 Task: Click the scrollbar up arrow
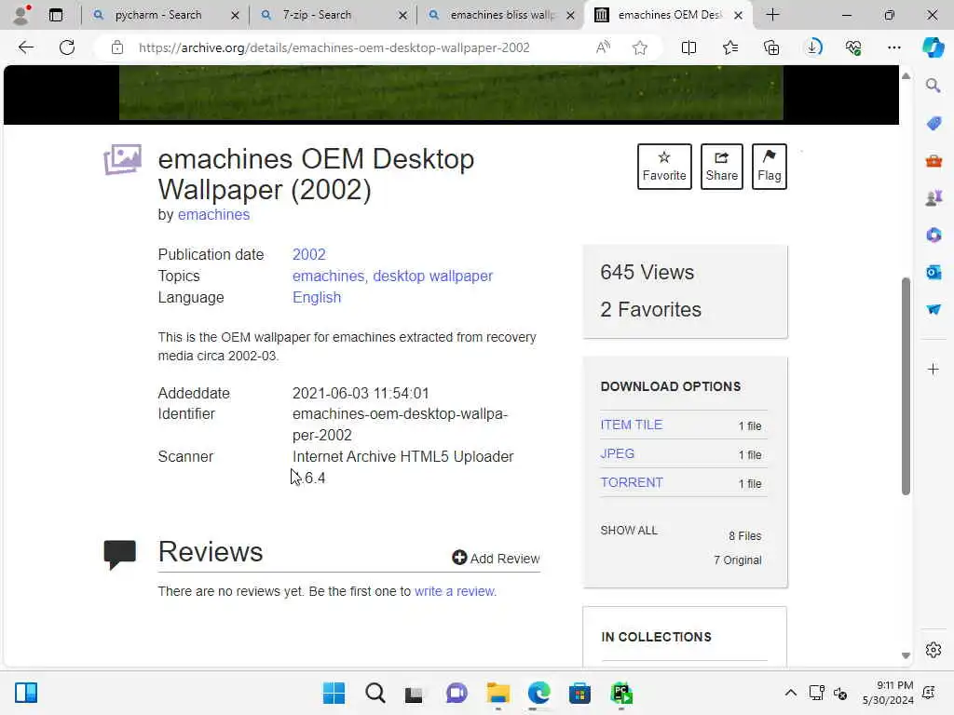(x=906, y=76)
